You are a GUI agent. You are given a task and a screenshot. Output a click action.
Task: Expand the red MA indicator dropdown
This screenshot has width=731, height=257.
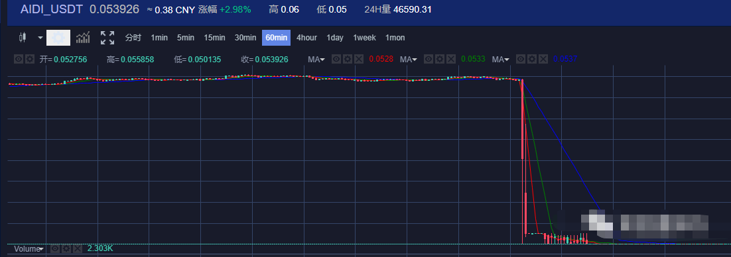pos(316,59)
